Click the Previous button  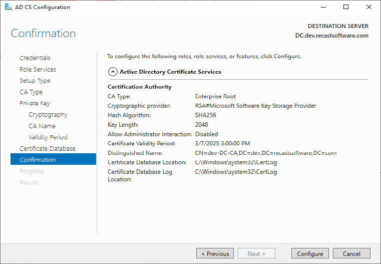215,253
